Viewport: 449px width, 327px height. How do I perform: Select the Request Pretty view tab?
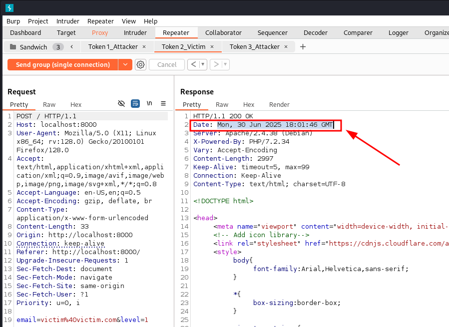point(19,105)
